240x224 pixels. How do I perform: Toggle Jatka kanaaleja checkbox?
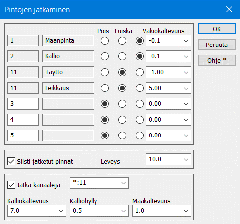[x=11, y=185]
